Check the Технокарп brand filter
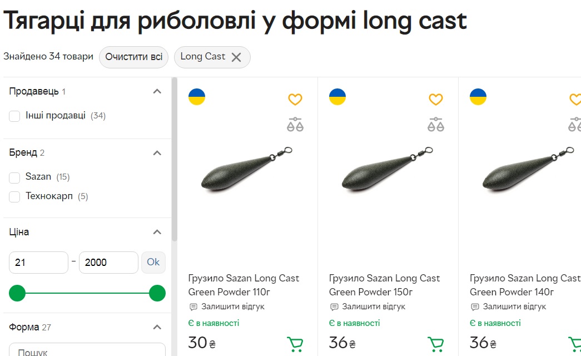Viewport: 581px width, 356px height. [15, 196]
